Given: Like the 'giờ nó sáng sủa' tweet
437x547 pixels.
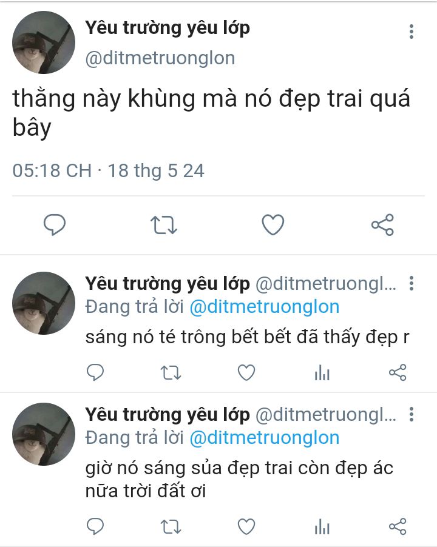Looking at the screenshot, I should (246, 526).
